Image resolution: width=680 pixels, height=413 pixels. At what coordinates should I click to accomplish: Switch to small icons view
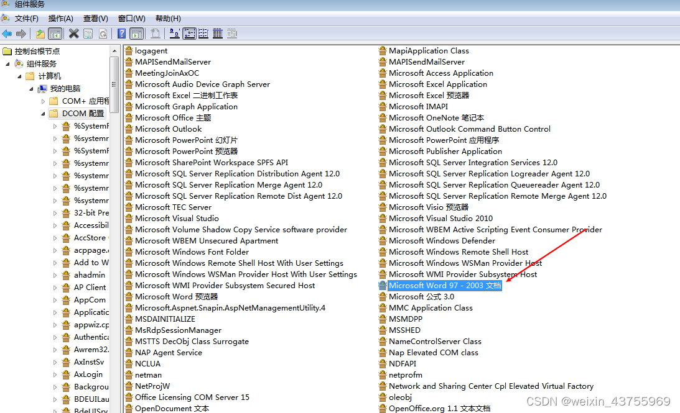coord(190,34)
